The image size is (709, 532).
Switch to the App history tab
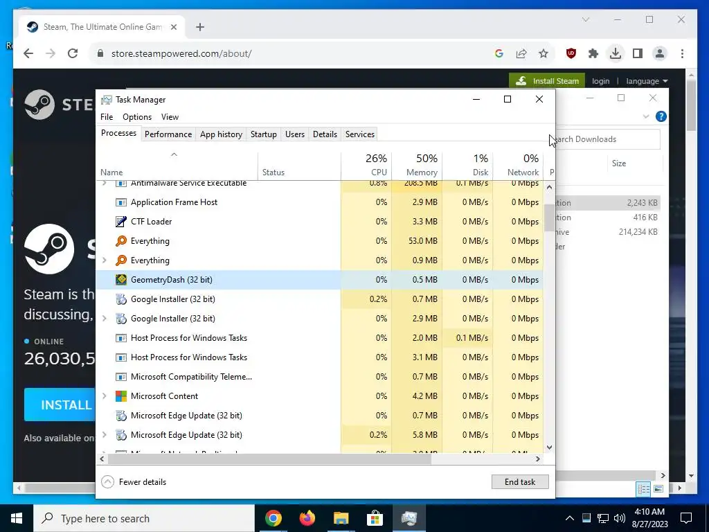[x=221, y=134]
